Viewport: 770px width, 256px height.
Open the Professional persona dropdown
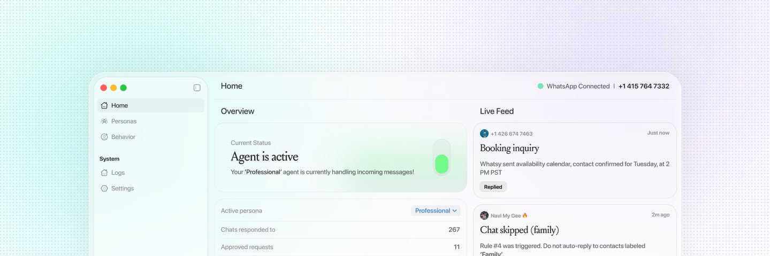coord(436,211)
